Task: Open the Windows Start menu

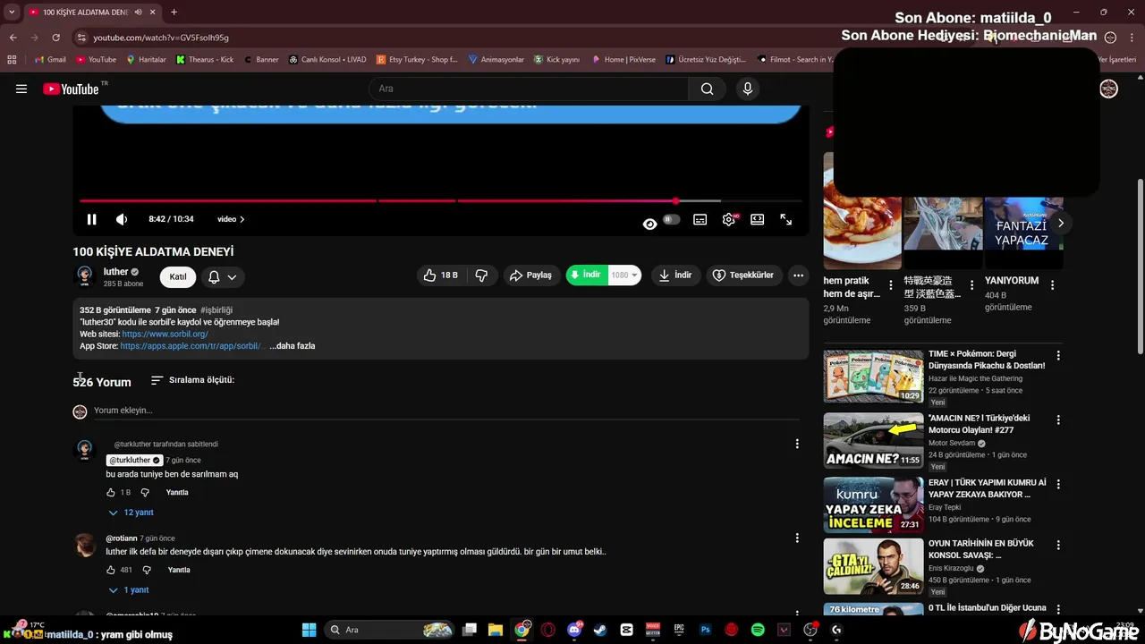Action: (309, 630)
